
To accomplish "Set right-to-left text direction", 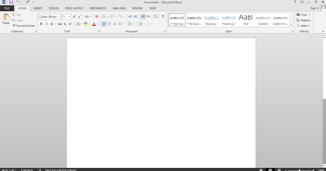I will pos(148,17).
